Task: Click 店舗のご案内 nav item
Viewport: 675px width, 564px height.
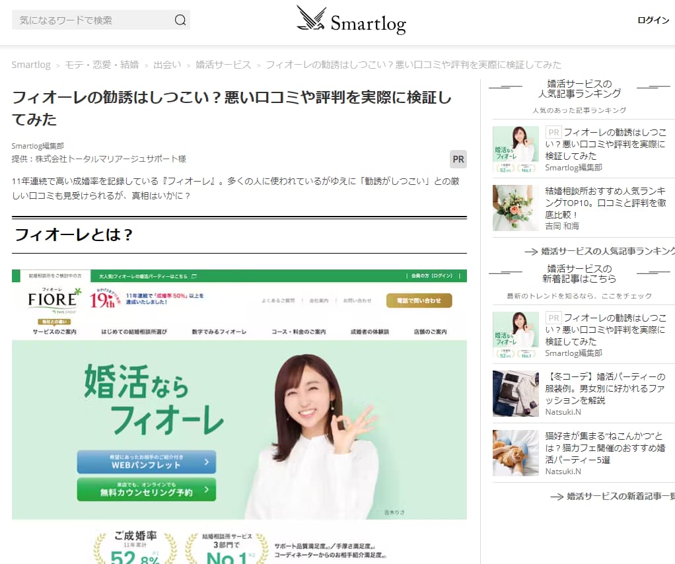Action: (430, 332)
